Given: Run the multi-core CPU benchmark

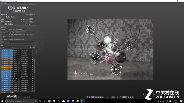Looking at the screenshot, I should [31, 19].
